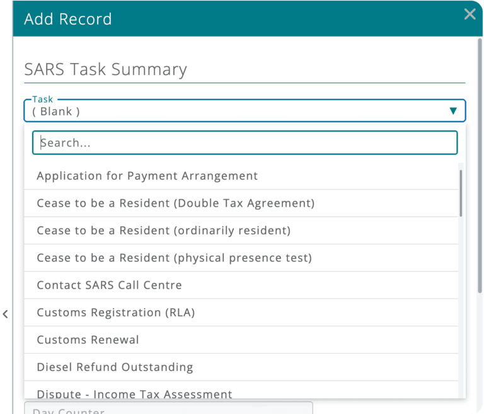Click the Task field label
The width and height of the screenshot is (484, 414).
[x=43, y=99]
